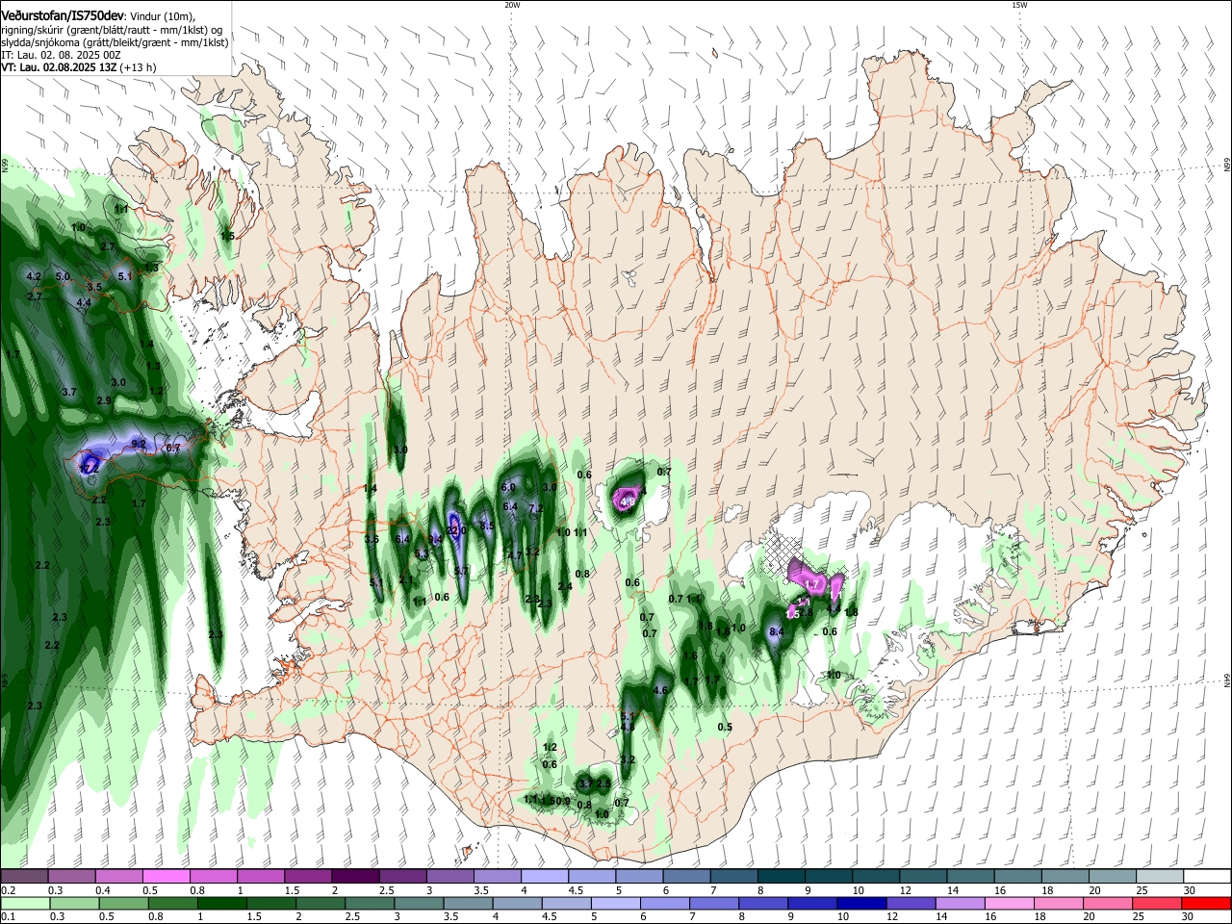Click the pale green 0.1–0.3 rain legend swatch
This screenshot has height=924, width=1232.
click(x=25, y=904)
